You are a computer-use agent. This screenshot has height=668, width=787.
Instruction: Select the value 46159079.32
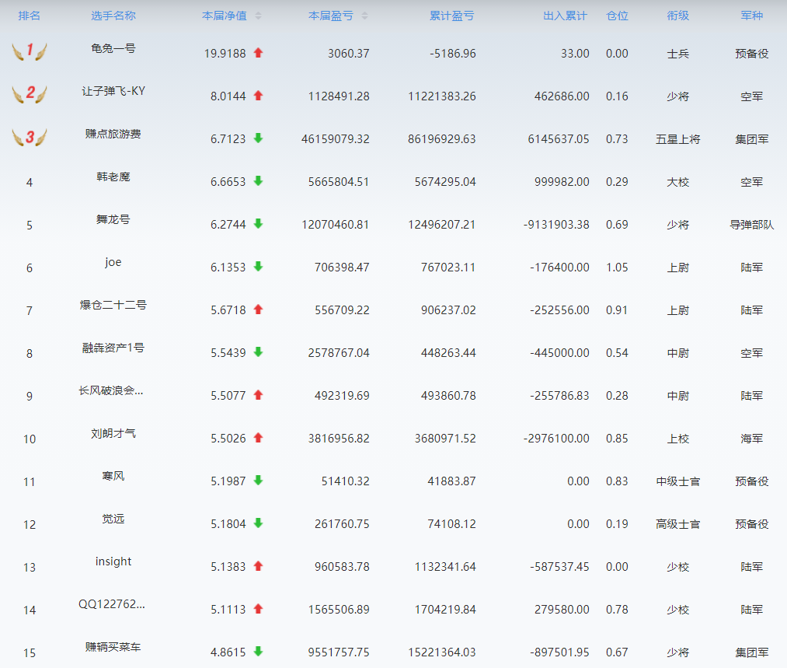pos(336,139)
